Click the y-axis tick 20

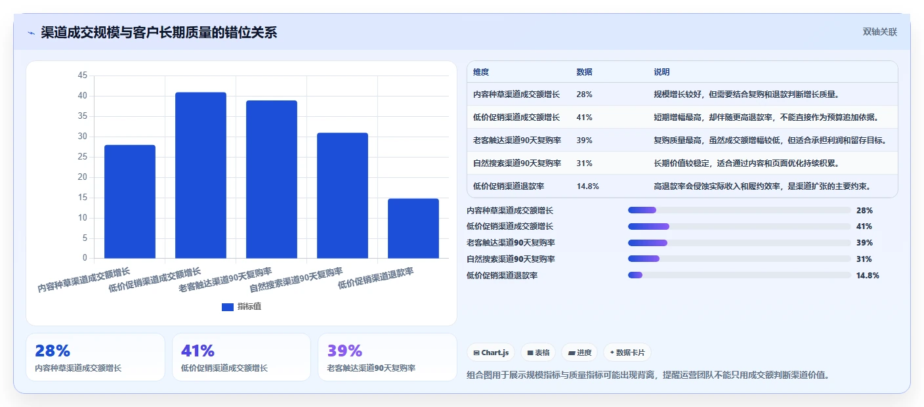[82, 177]
